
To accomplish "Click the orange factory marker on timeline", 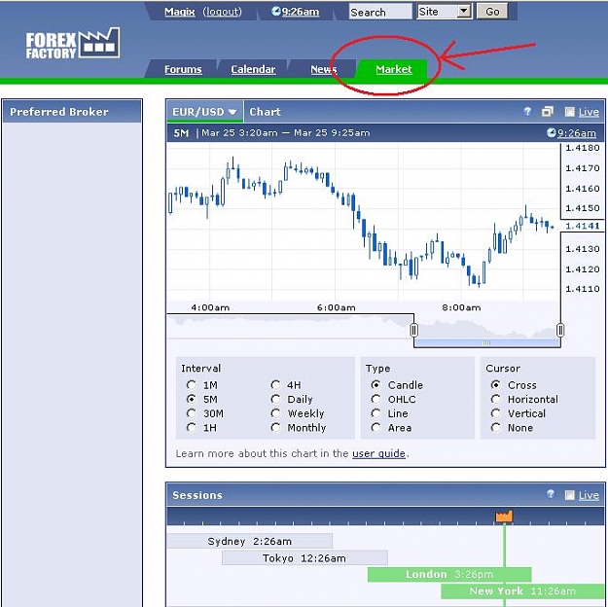I will [x=504, y=516].
